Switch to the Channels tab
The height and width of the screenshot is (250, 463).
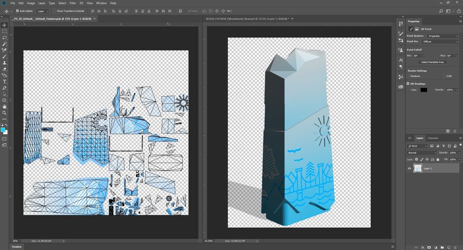tap(432, 138)
